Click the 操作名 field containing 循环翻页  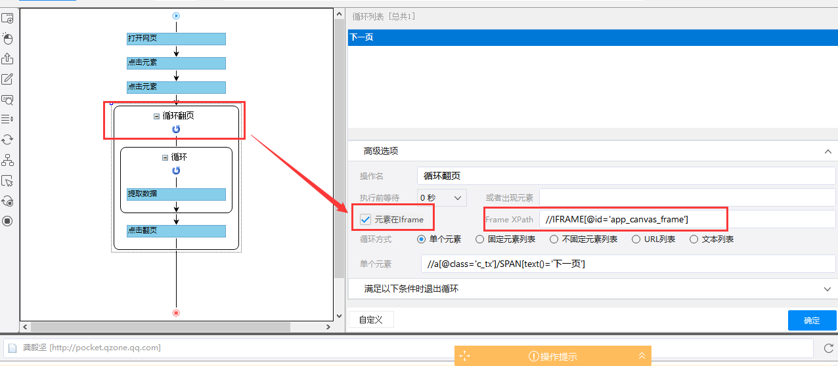pyautogui.click(x=627, y=176)
